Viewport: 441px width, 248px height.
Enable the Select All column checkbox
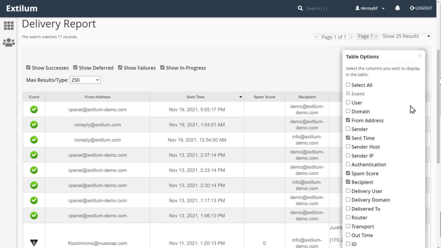(x=348, y=85)
